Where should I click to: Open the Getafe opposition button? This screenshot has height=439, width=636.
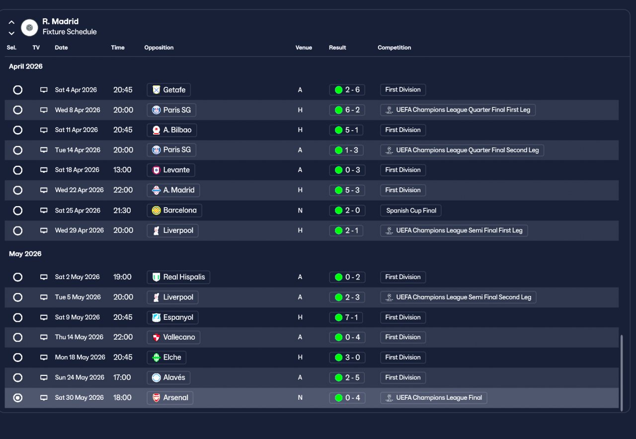169,90
